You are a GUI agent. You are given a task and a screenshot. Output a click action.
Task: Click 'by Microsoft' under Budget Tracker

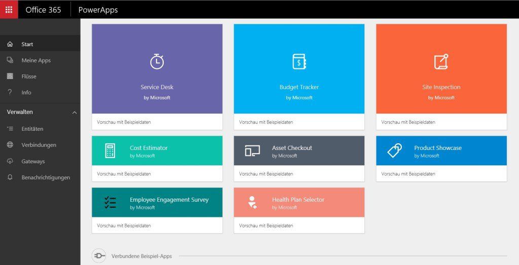tap(299, 98)
